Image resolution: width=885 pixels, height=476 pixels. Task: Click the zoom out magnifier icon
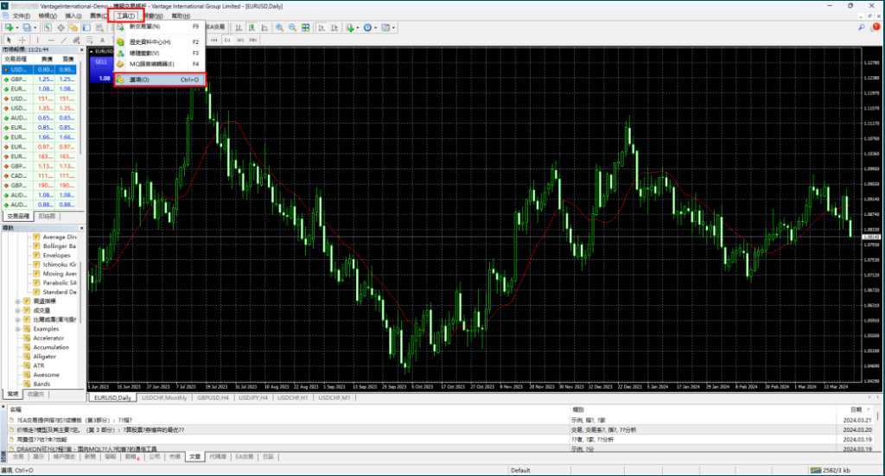coord(292,28)
